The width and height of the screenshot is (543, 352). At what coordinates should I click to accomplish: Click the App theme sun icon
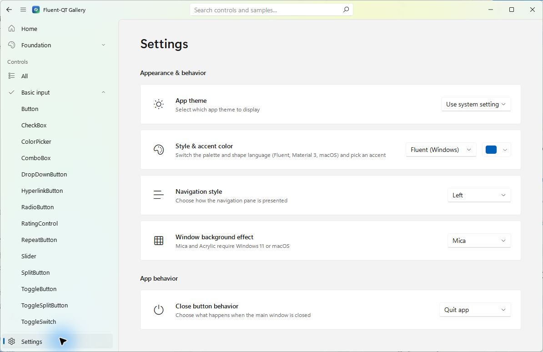[x=159, y=104]
